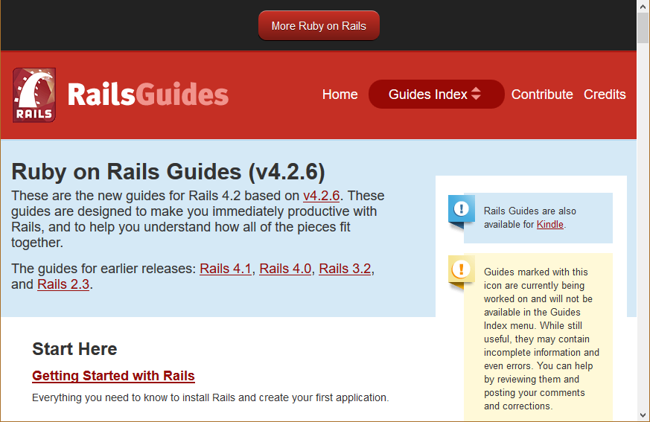Screen dimensions: 650x422
Task: Click the scrollbar up arrow
Action: click(x=643, y=6)
